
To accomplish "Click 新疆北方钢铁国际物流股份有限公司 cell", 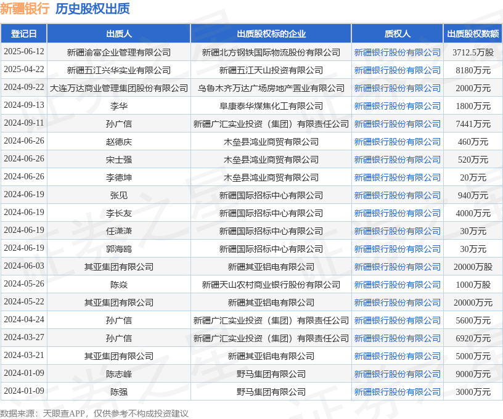I will [271, 52].
